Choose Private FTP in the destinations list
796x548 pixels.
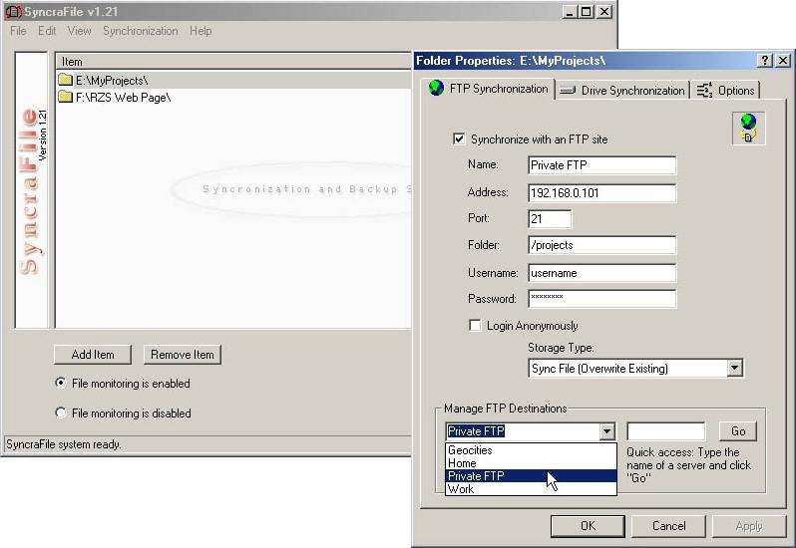coord(531,476)
